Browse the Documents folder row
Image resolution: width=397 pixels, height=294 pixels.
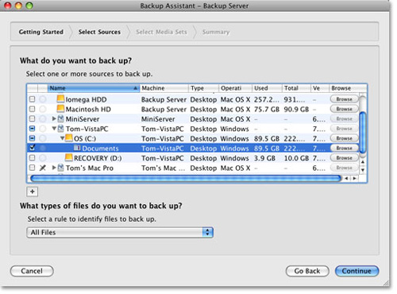click(344, 149)
